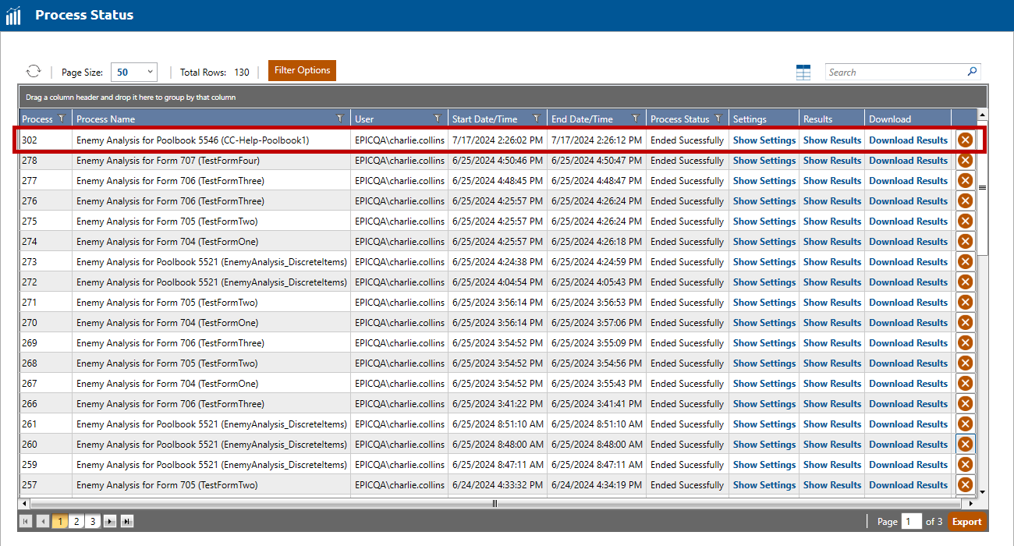The height and width of the screenshot is (546, 1014).
Task: Open filter dropdown on End Date/Time column
Action: (x=635, y=119)
